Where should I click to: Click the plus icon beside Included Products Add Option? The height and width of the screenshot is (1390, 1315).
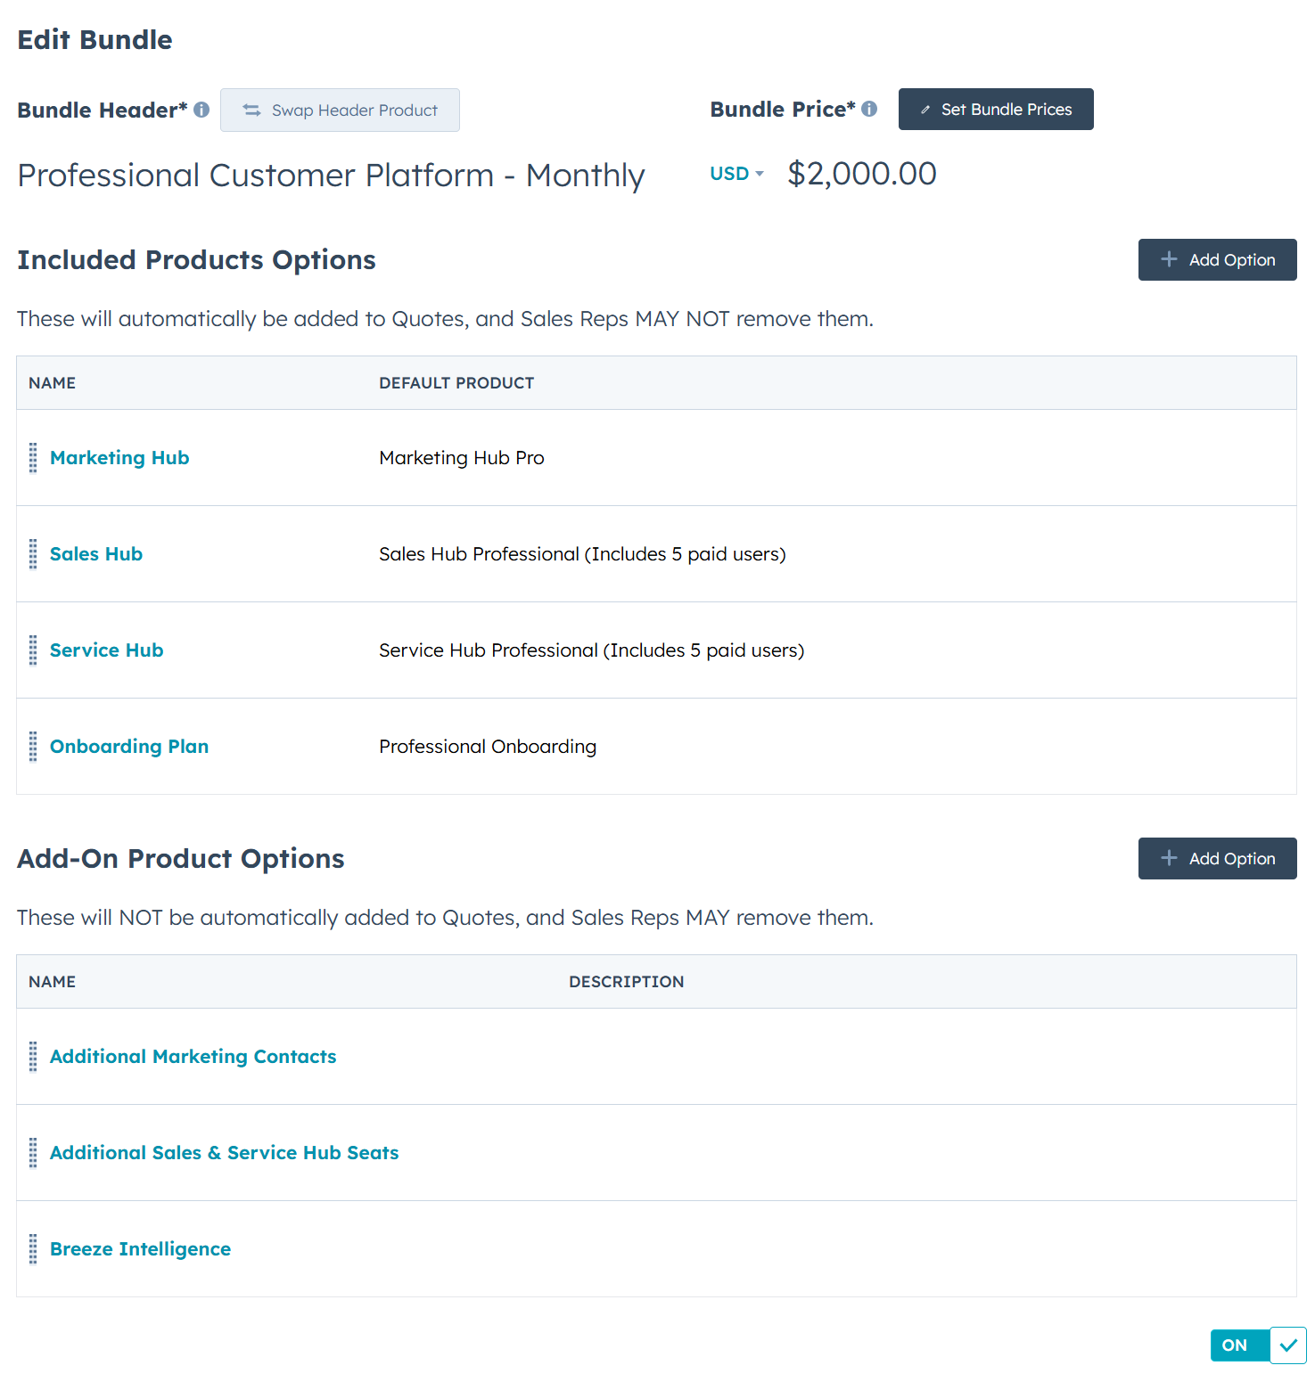point(1168,259)
